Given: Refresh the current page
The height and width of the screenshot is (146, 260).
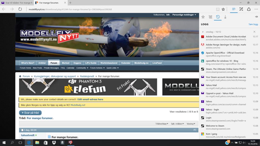Looking at the screenshot, I should 20,9.
